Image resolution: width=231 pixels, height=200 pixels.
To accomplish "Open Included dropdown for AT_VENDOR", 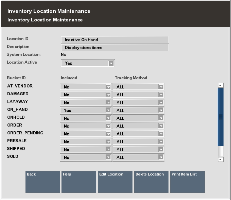I will [x=86, y=87].
